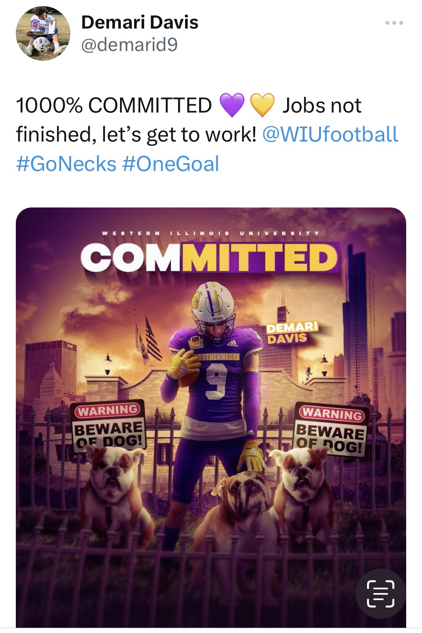Tap the purple heart emoji
The height and width of the screenshot is (633, 422).
click(232, 105)
